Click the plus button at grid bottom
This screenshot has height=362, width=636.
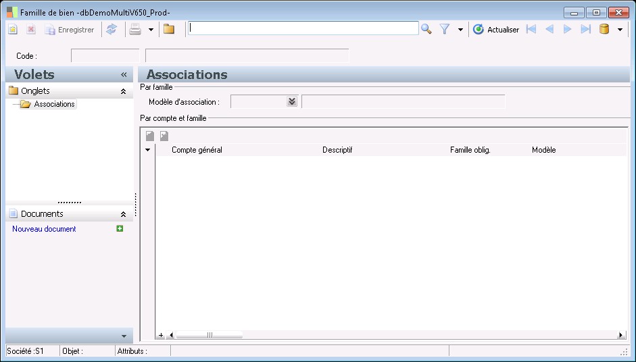coord(161,335)
